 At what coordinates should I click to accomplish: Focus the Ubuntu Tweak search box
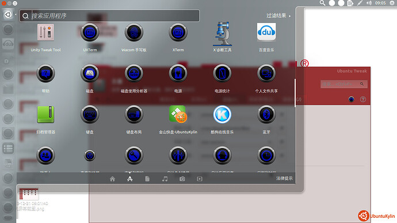click(x=344, y=84)
